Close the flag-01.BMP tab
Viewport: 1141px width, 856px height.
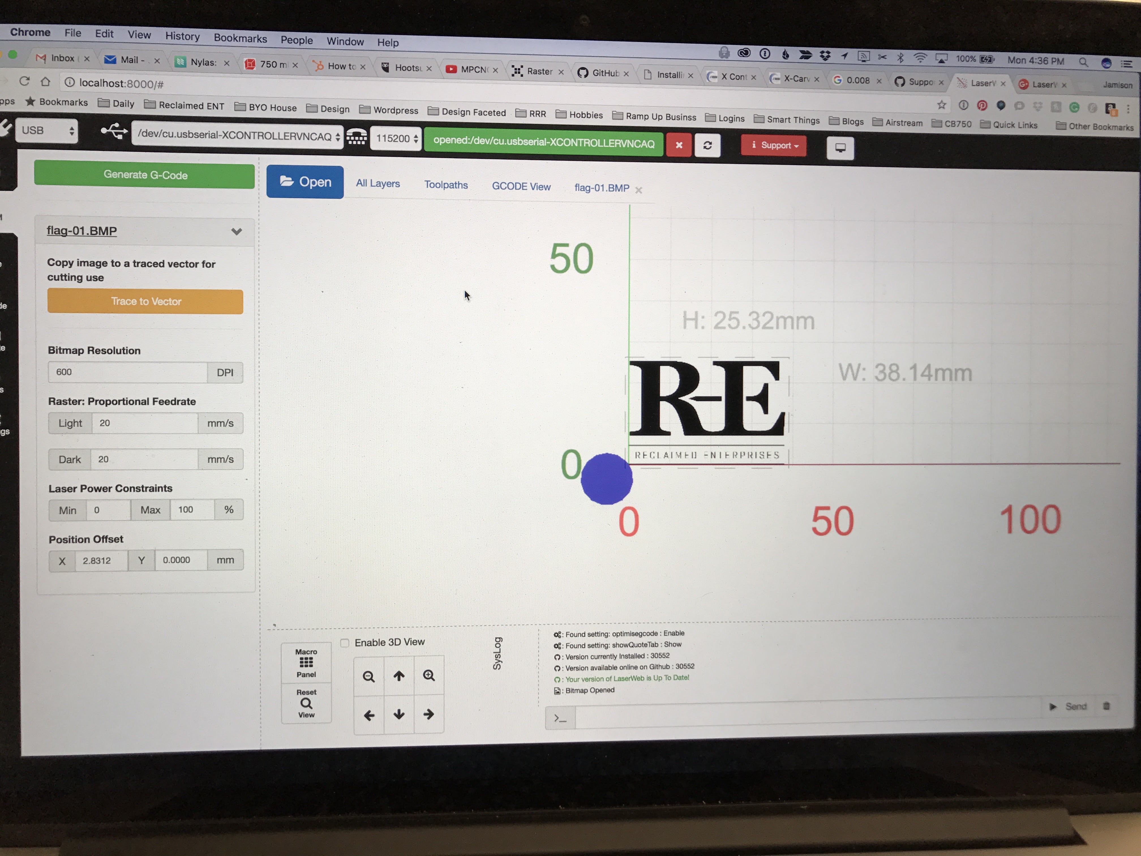639,190
